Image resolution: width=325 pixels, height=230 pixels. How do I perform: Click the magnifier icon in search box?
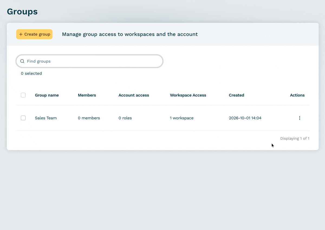tap(22, 61)
